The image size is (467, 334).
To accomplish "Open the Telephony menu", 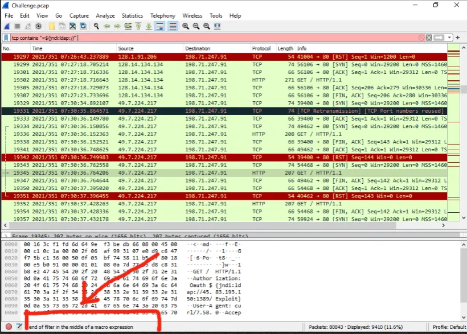I will pyautogui.click(x=163, y=16).
